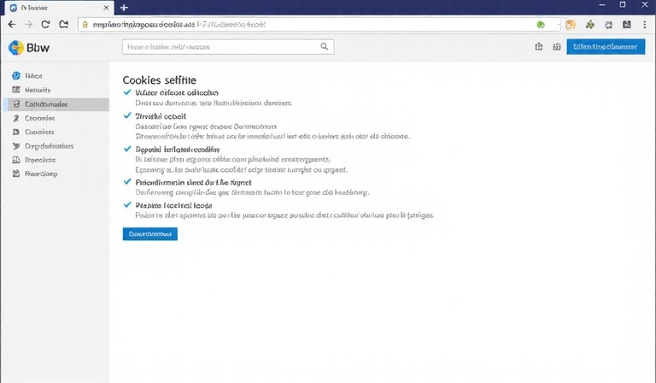Open the fifth sidebar entry label
The width and height of the screenshot is (656, 383).
click(39, 132)
